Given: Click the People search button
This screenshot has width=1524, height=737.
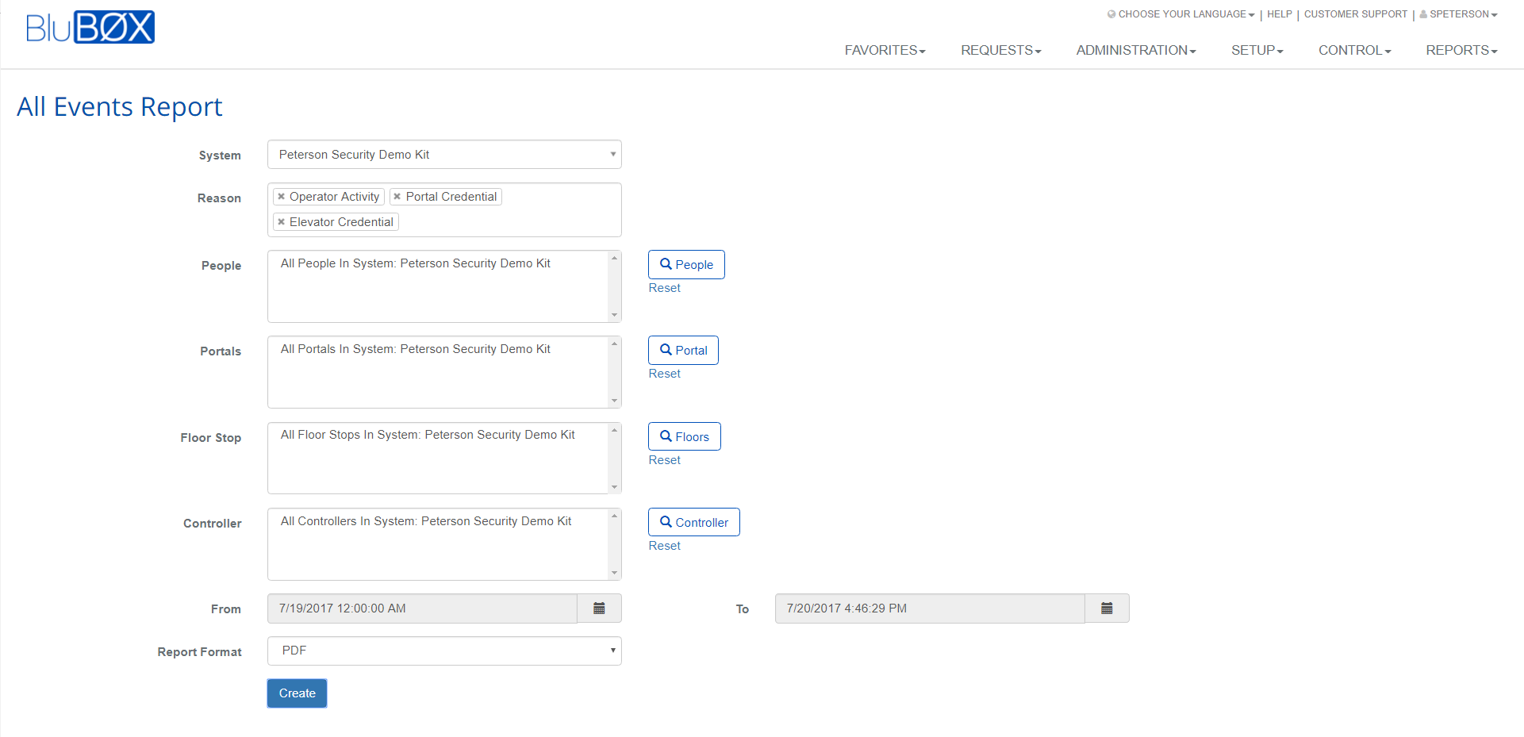Looking at the screenshot, I should [x=686, y=265].
